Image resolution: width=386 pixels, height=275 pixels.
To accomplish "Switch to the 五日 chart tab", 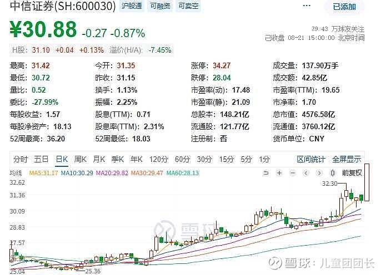I will 41,159.
